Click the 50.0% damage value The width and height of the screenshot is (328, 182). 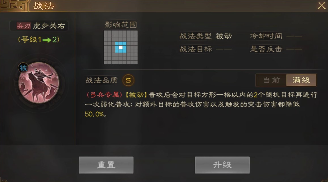tap(94, 114)
